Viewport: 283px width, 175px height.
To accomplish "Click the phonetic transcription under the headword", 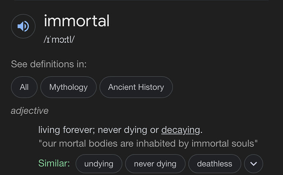I will point(59,39).
